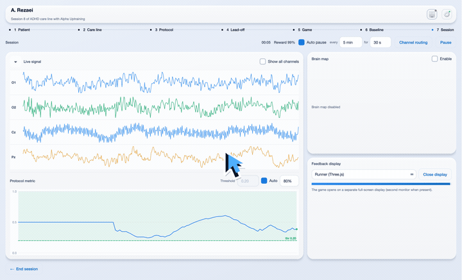Click the pause duration field 30 s

381,42
